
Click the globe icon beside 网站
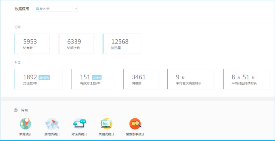[x=16, y=110]
